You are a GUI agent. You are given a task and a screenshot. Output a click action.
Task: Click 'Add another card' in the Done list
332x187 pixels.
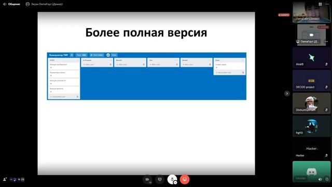click(x=224, y=73)
